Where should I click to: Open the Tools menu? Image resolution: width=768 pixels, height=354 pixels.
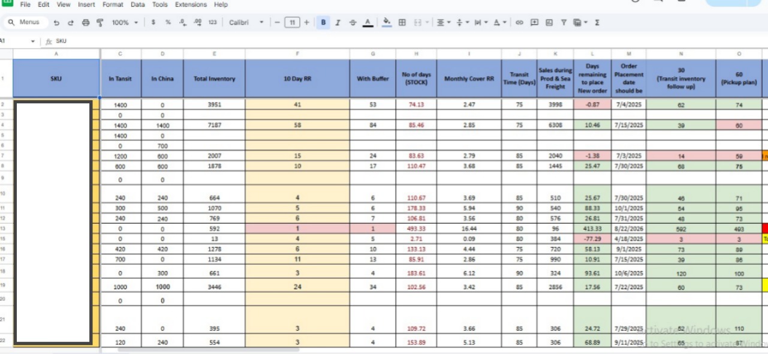coord(160,4)
